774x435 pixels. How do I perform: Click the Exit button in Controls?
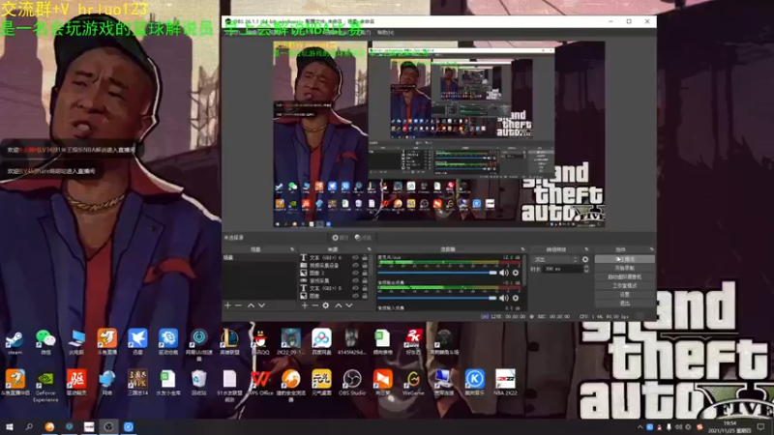pos(624,304)
